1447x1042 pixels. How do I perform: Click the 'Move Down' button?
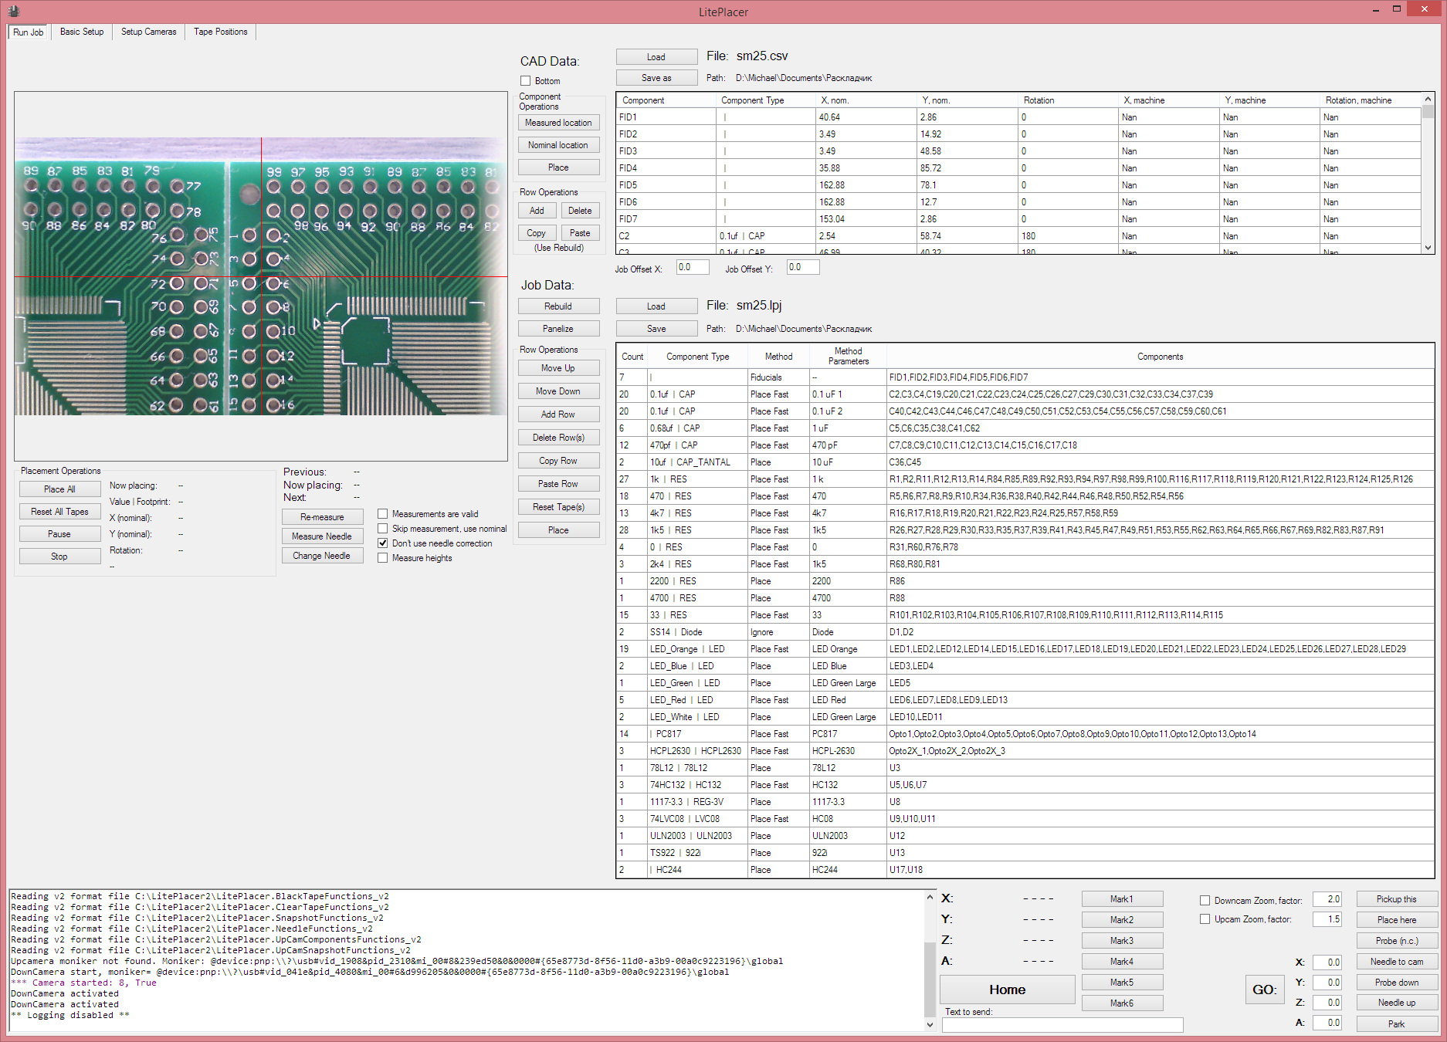(558, 391)
